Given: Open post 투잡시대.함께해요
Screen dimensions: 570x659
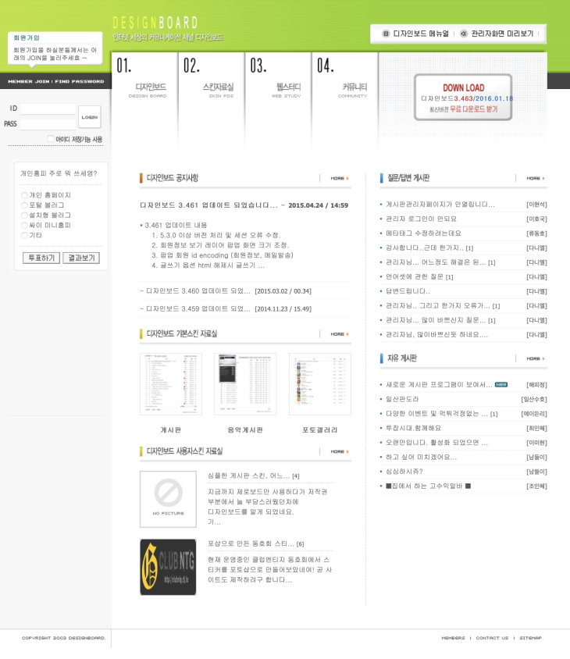Looking at the screenshot, I should [x=414, y=428].
